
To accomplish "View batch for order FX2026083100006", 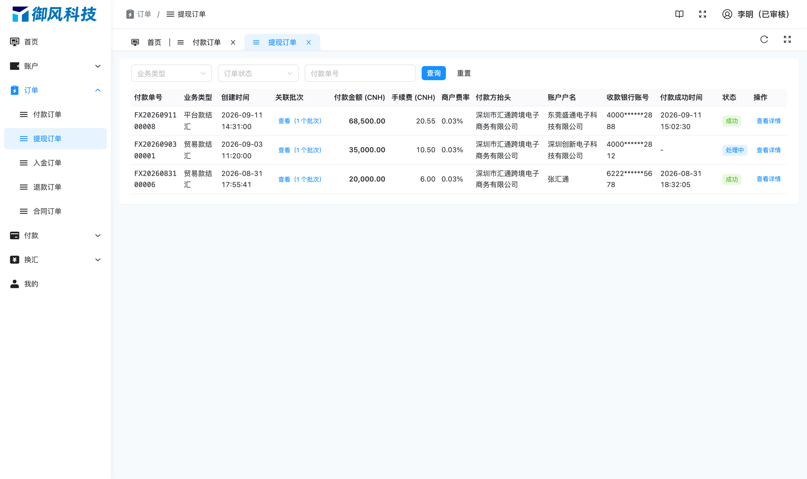I will 300,179.
